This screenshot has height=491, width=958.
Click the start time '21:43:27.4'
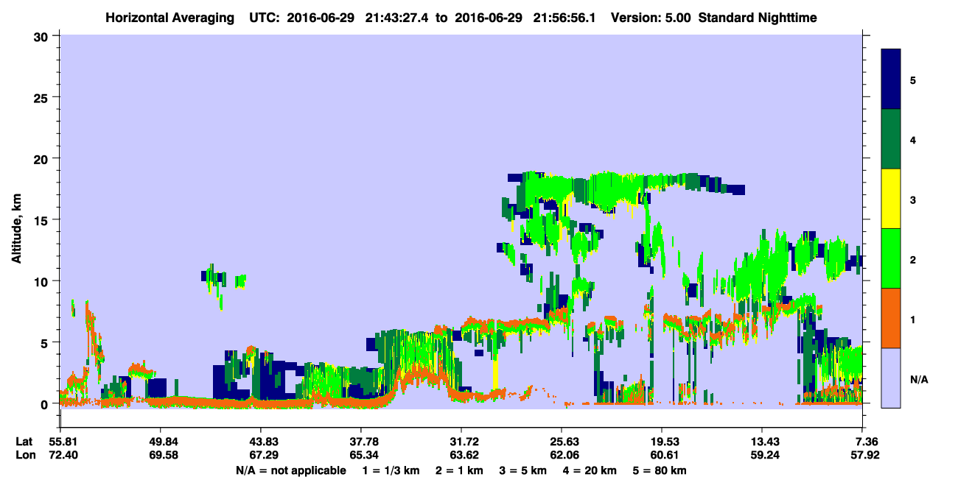coord(405,17)
